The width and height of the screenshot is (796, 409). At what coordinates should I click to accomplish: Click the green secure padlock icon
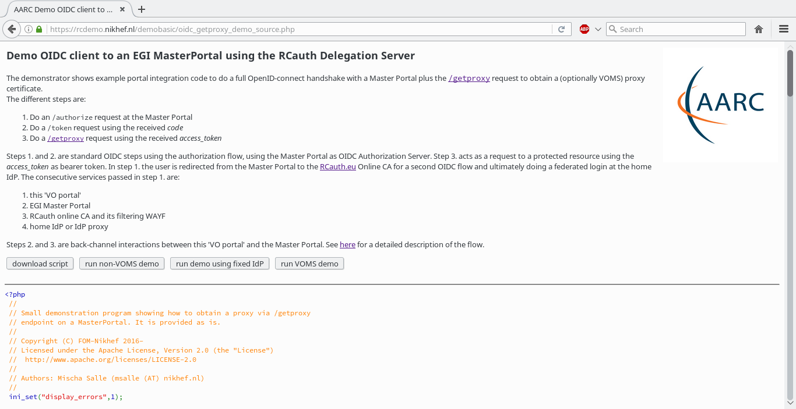click(x=39, y=29)
